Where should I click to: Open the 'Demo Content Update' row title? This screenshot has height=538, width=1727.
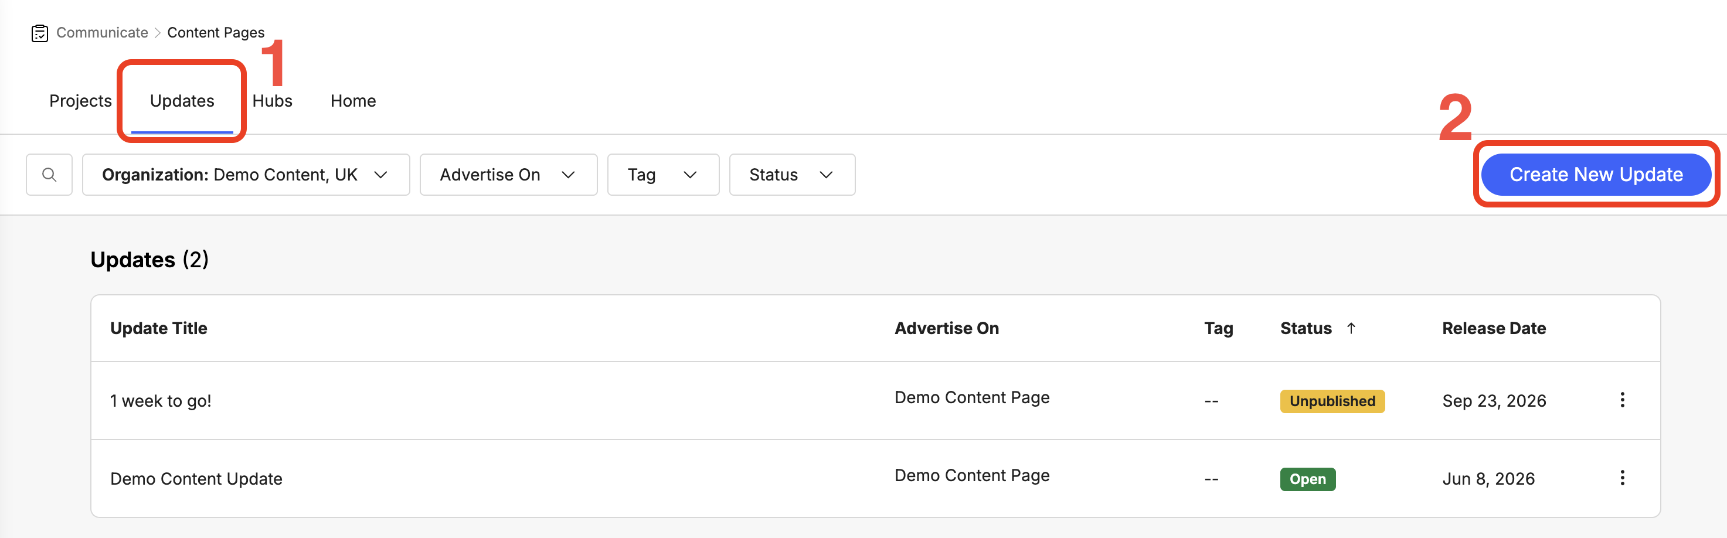click(196, 479)
